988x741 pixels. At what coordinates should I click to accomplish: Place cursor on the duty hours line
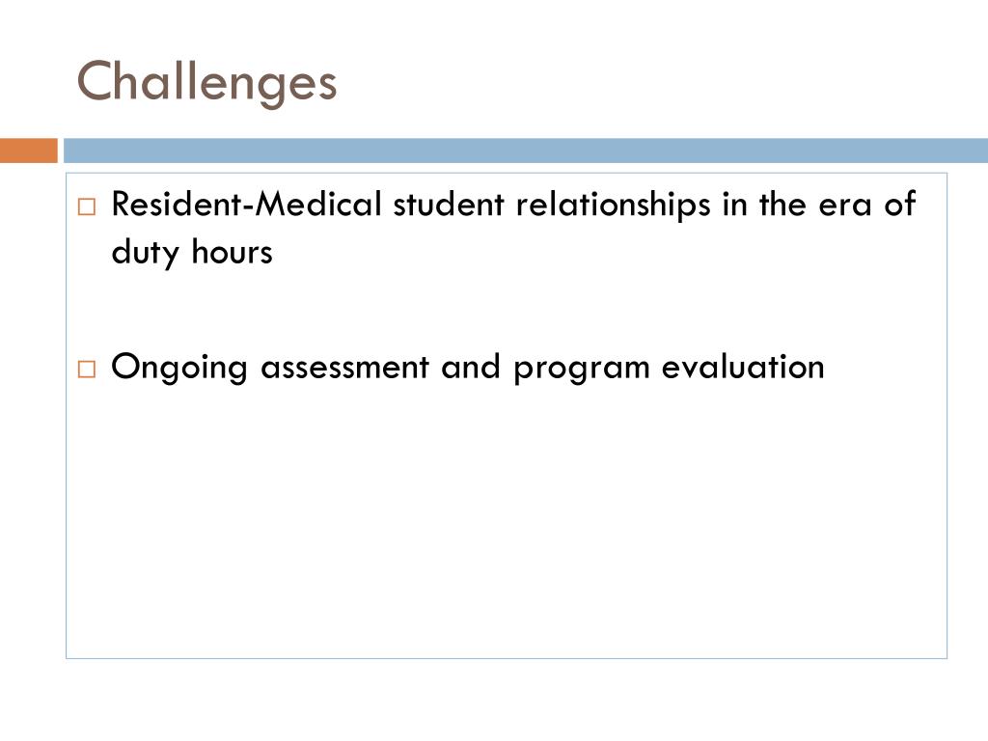[x=192, y=253]
